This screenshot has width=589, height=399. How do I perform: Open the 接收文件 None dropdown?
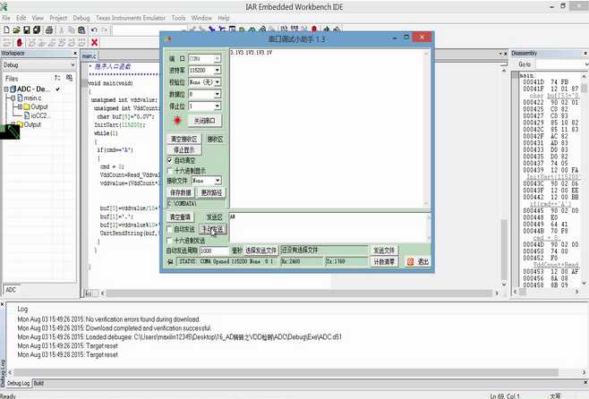(x=218, y=181)
